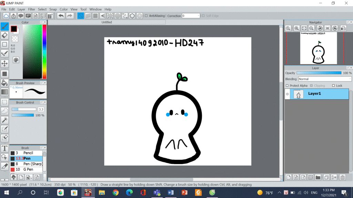Check the Protect Alpha checkbox
Screen dimensions: 353x198
287,86
